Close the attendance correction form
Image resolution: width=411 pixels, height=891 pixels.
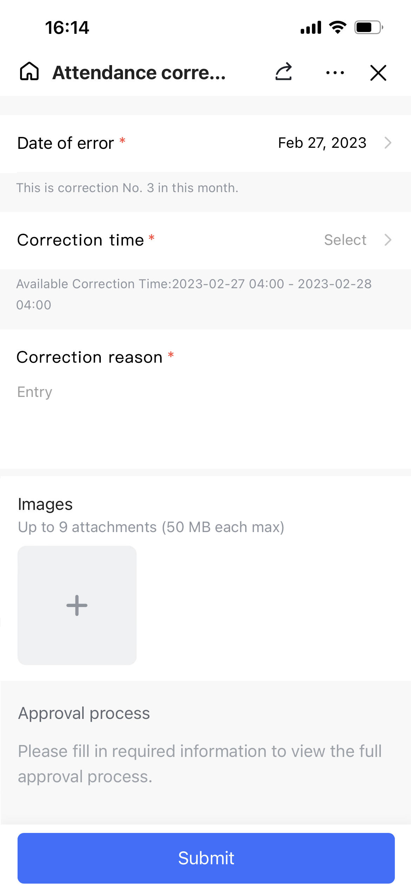point(378,73)
